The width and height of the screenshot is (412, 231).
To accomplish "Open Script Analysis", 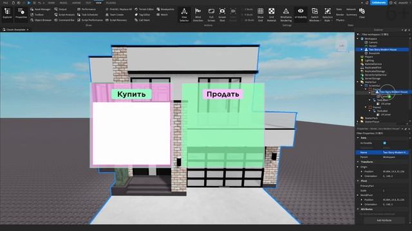I will pos(64,15).
